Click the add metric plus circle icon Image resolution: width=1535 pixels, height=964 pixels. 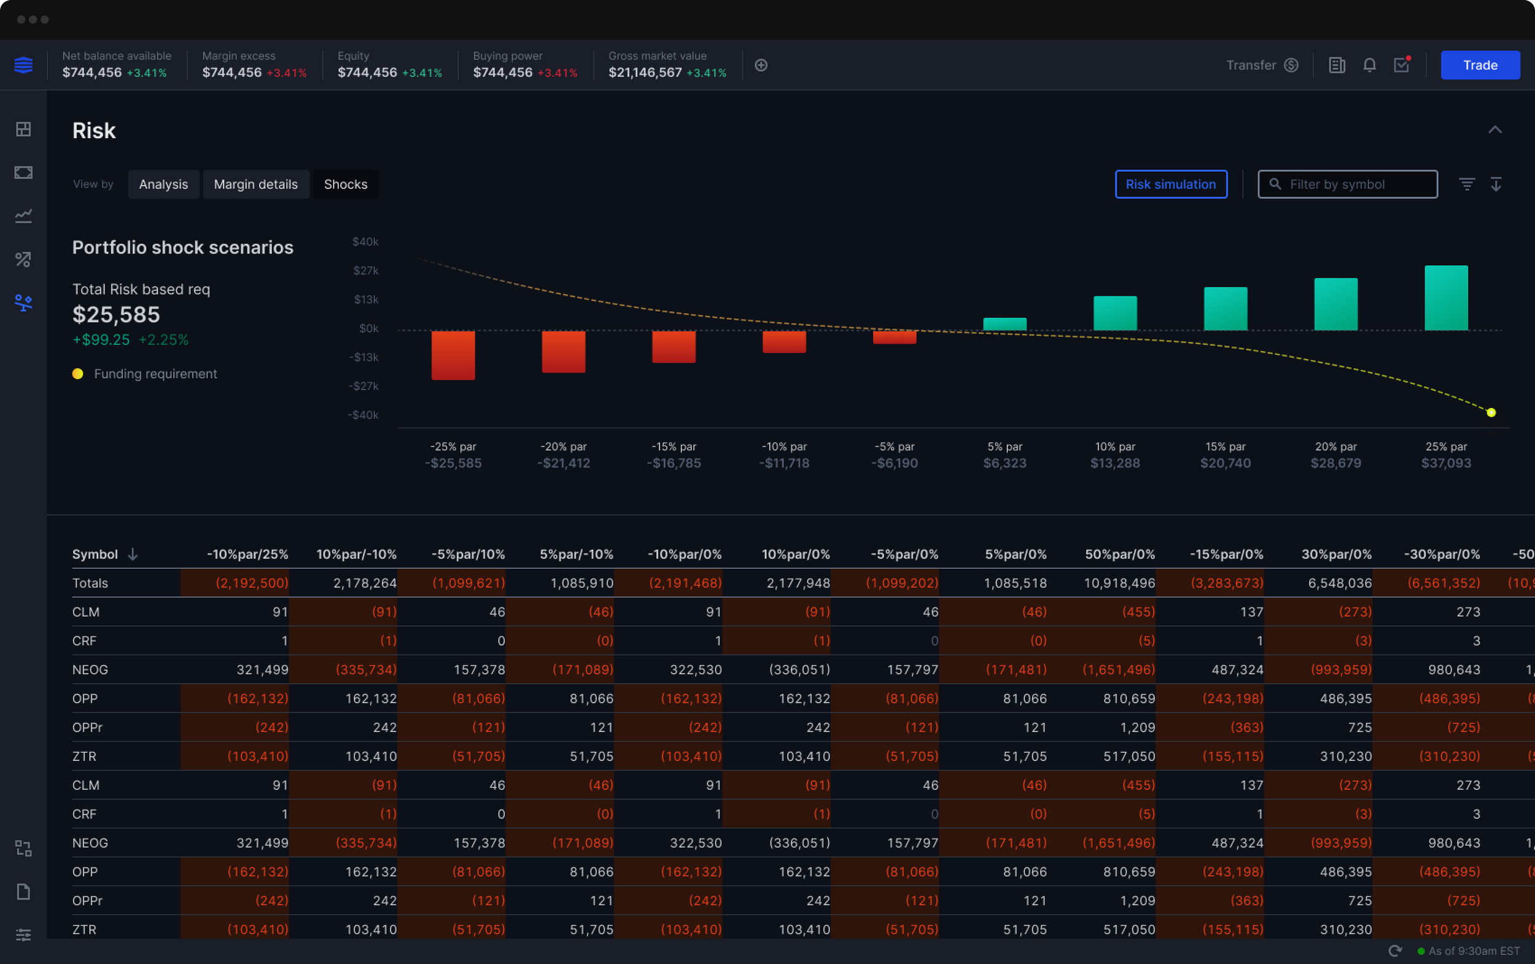pos(761,65)
